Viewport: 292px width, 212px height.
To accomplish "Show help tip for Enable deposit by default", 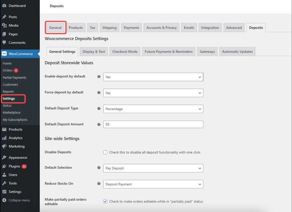I will coord(99,77).
